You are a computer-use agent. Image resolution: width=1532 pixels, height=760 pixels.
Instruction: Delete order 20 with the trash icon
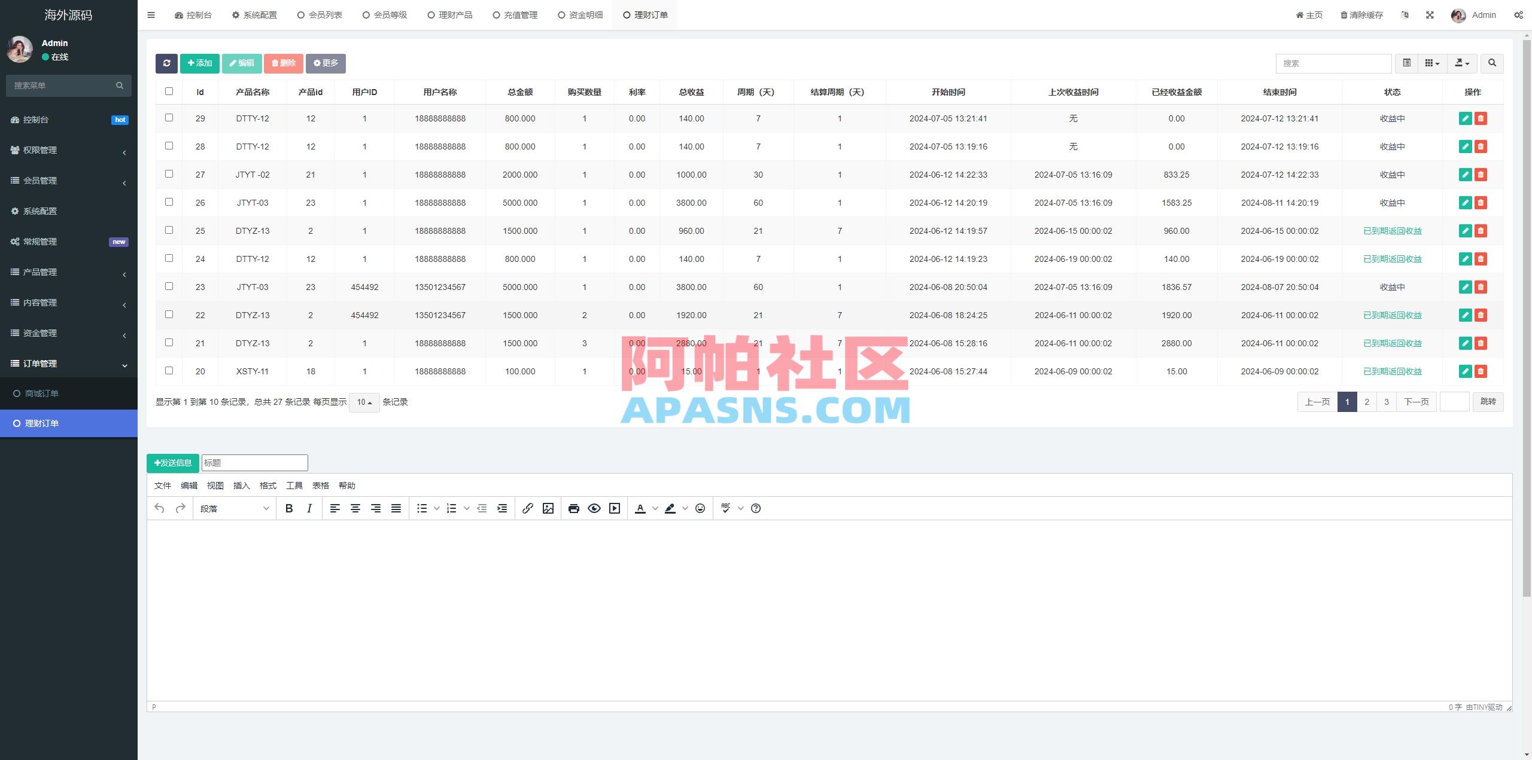point(1481,371)
